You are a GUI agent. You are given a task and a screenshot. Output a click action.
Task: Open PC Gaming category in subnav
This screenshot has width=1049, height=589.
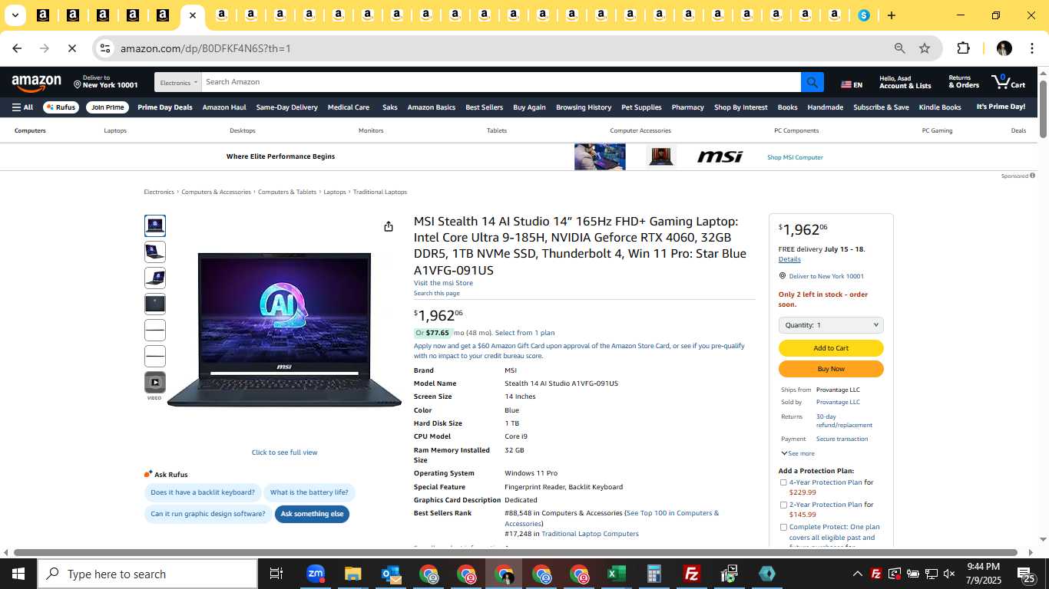point(937,130)
